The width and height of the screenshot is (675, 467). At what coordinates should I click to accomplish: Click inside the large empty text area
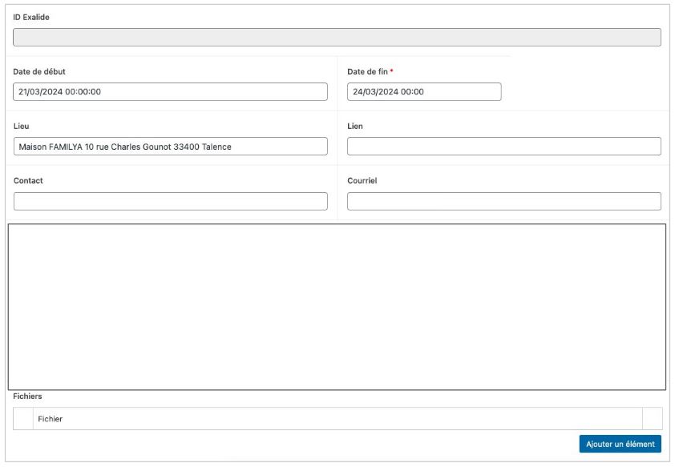337,307
